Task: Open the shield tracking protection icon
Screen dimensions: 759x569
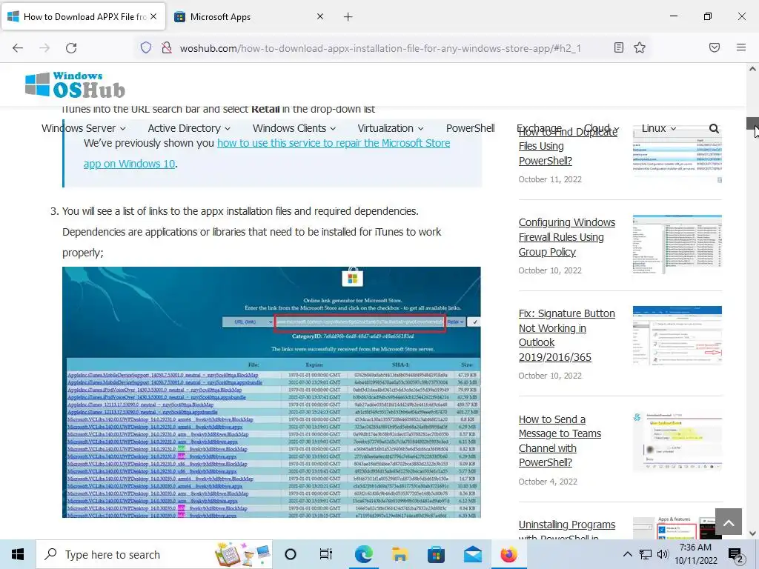Action: coord(146,47)
